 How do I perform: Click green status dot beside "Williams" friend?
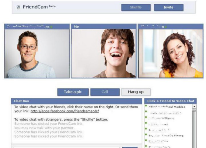click(x=146, y=117)
